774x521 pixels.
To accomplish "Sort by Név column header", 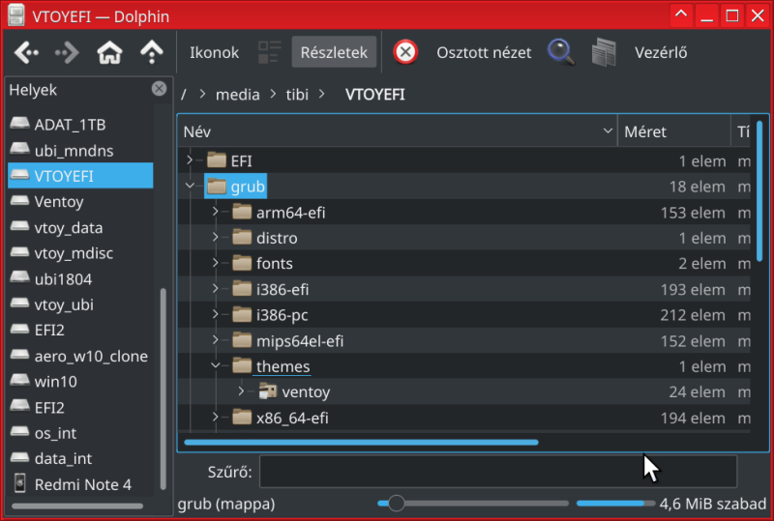I will click(x=398, y=131).
